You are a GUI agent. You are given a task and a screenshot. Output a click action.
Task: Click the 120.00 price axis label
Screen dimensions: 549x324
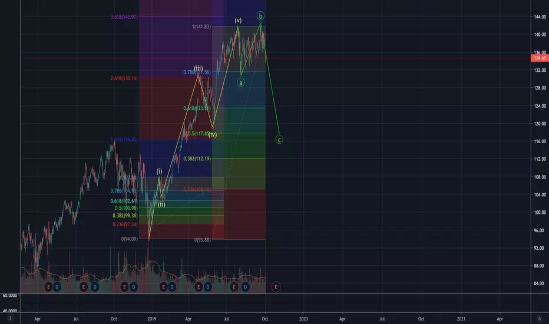[x=540, y=124]
